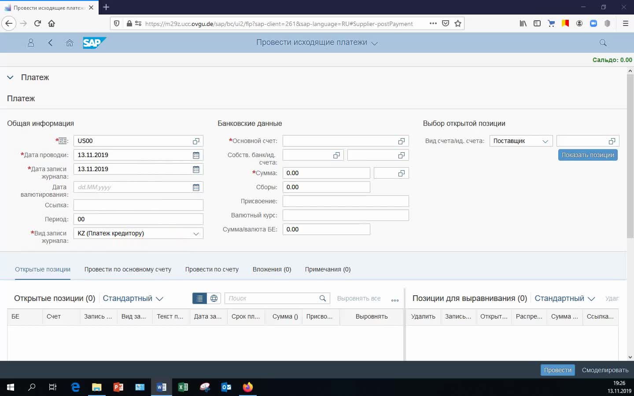
Task: Switch to Провести по счету tab
Action: pyautogui.click(x=212, y=269)
